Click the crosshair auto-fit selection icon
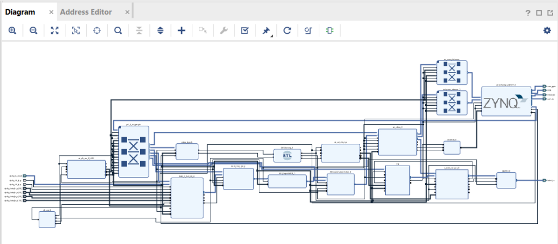The width and height of the screenshot is (558, 244). point(97,31)
